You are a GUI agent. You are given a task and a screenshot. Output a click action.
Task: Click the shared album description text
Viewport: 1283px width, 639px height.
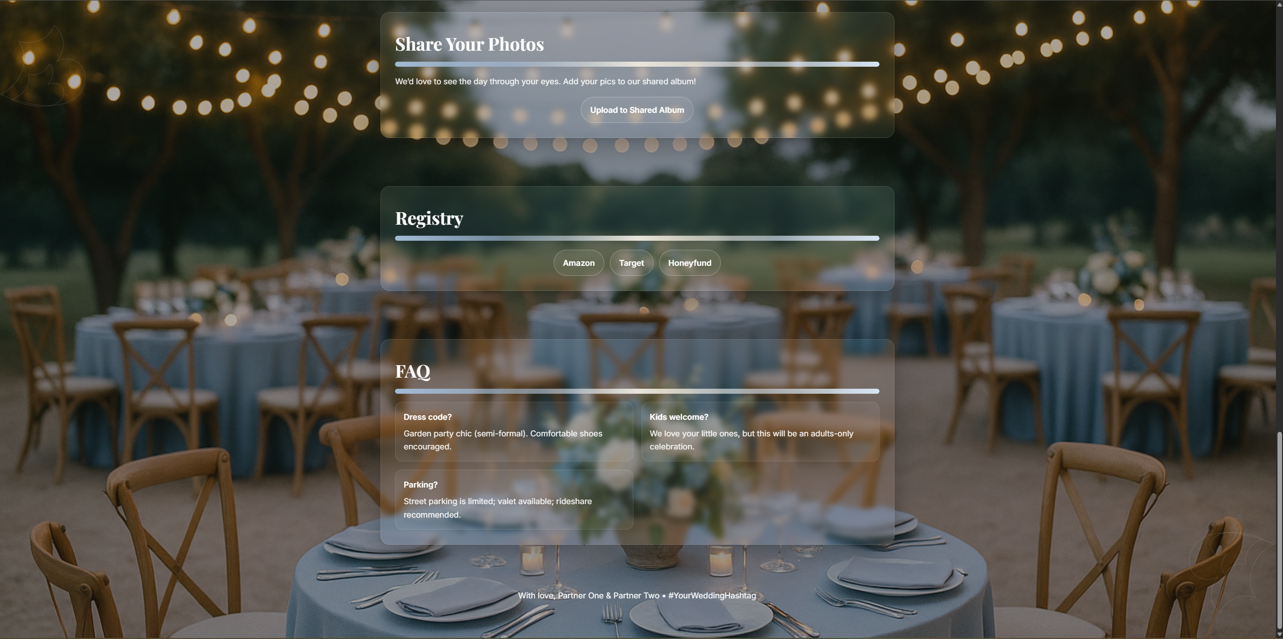(x=545, y=81)
